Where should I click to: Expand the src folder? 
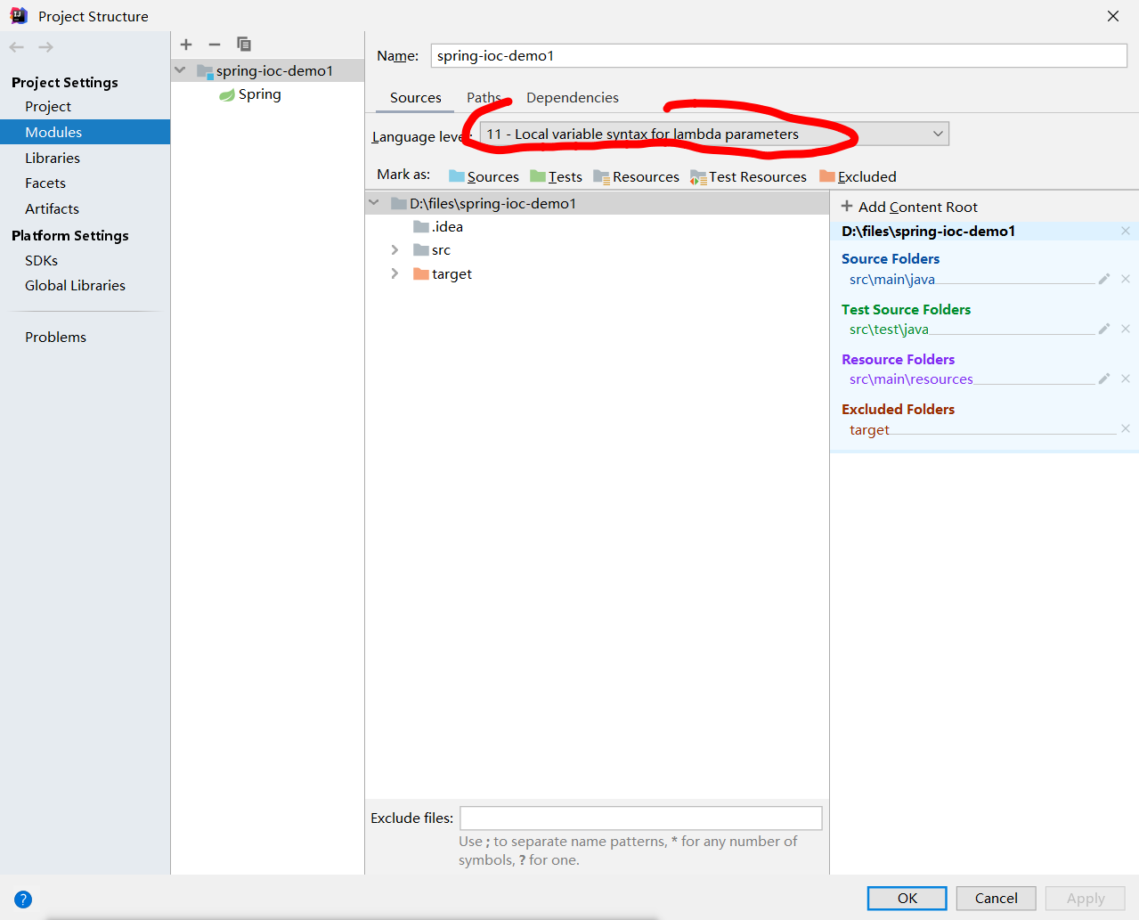click(395, 250)
